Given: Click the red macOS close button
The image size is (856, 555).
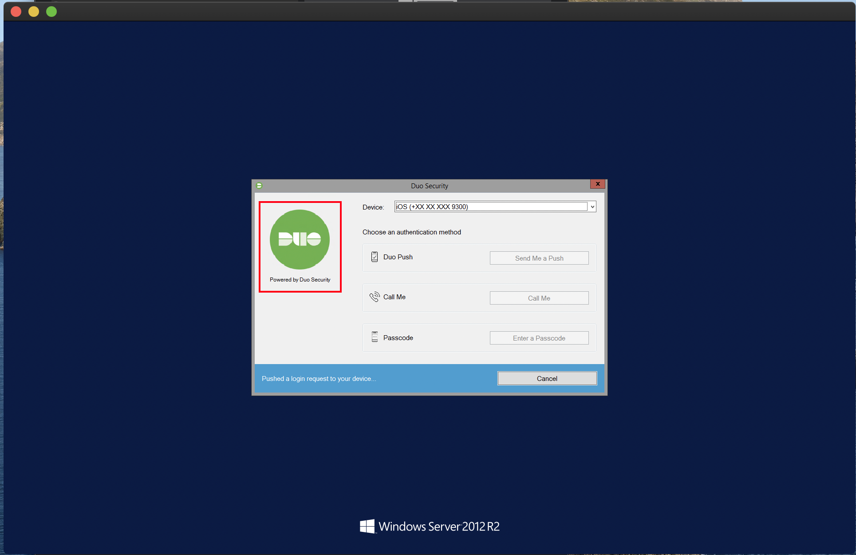Looking at the screenshot, I should pyautogui.click(x=16, y=12).
